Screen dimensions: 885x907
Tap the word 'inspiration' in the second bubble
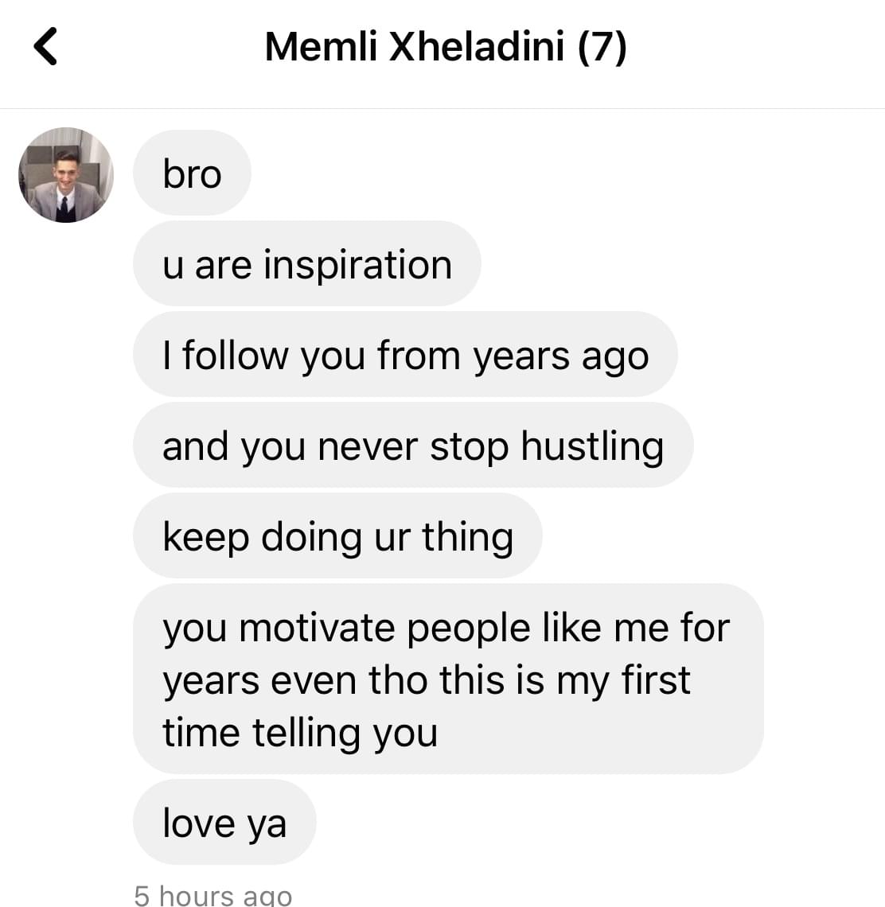[357, 266]
